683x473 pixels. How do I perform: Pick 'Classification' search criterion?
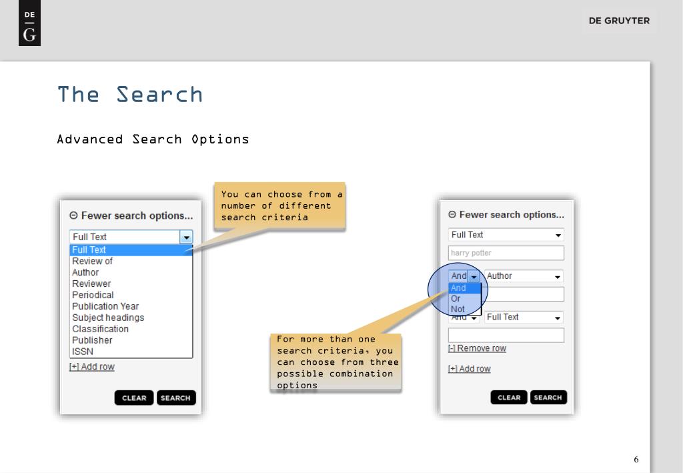[131, 330]
